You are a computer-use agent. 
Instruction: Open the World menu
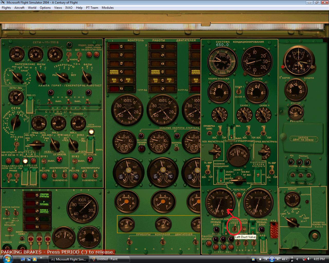pos(32,8)
